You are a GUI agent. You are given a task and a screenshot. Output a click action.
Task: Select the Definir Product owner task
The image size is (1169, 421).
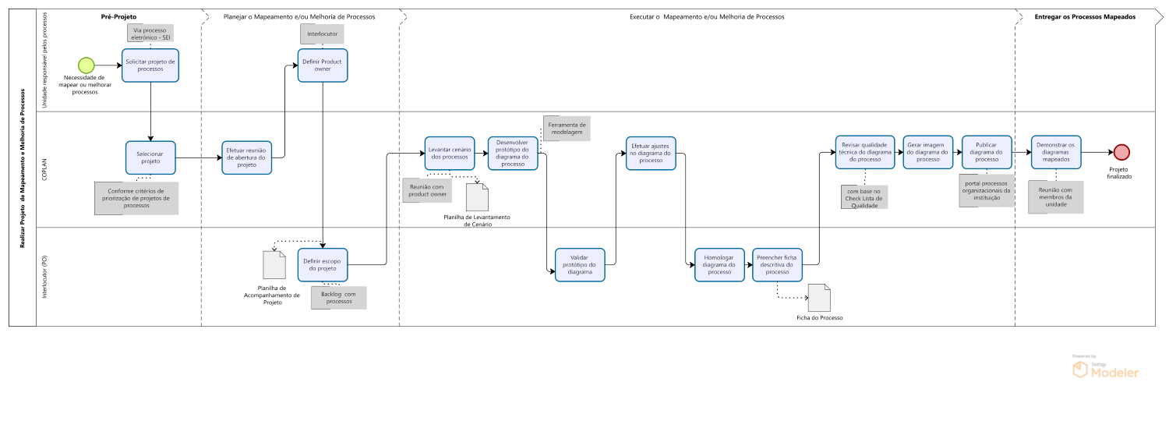(323, 65)
